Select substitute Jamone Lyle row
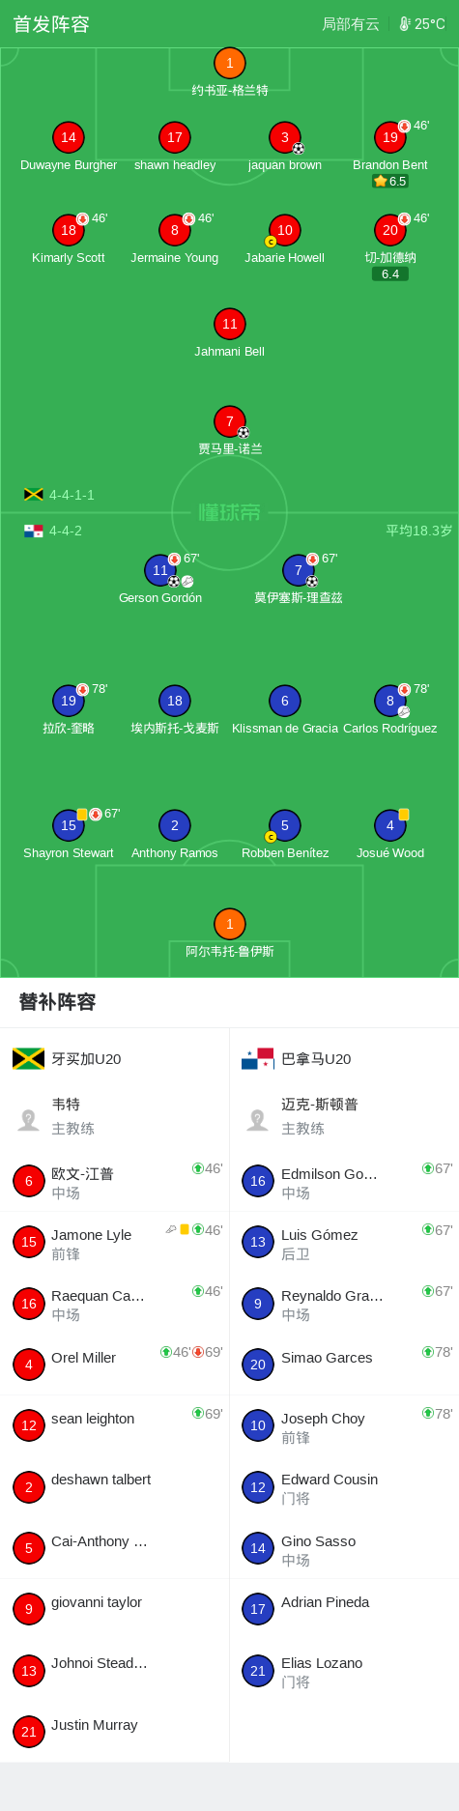The image size is (459, 1811). pyautogui.click(x=114, y=1243)
